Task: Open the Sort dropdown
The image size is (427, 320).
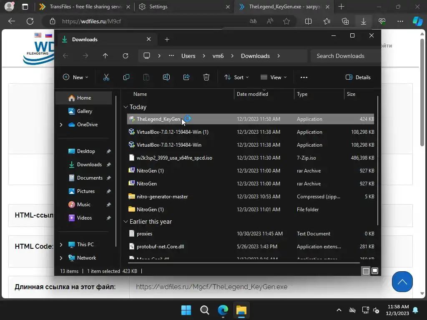Action: [x=236, y=77]
